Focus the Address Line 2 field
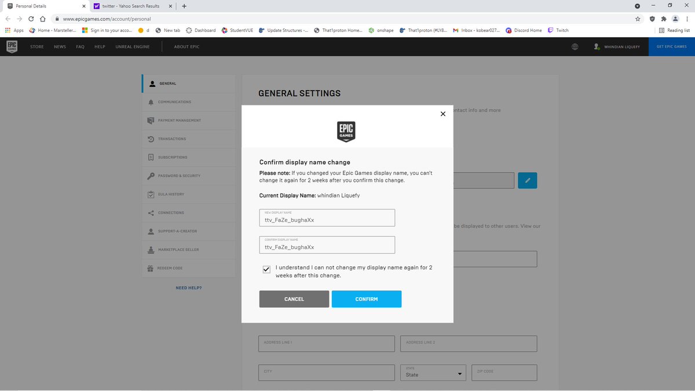Image resolution: width=695 pixels, height=391 pixels. pos(469,344)
